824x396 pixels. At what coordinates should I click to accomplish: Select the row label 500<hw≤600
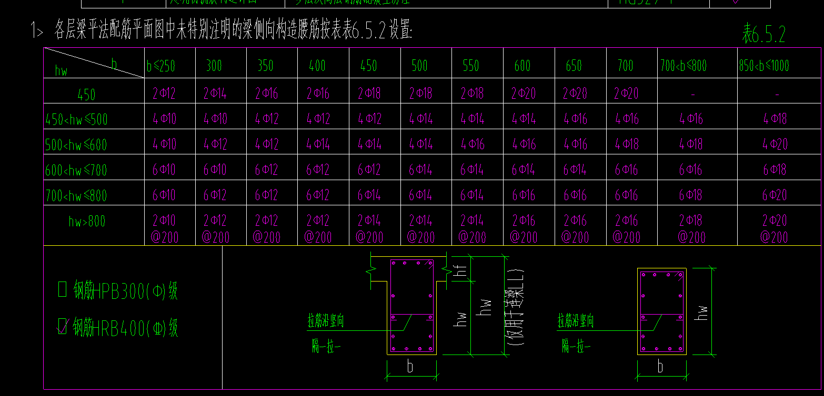[76, 144]
